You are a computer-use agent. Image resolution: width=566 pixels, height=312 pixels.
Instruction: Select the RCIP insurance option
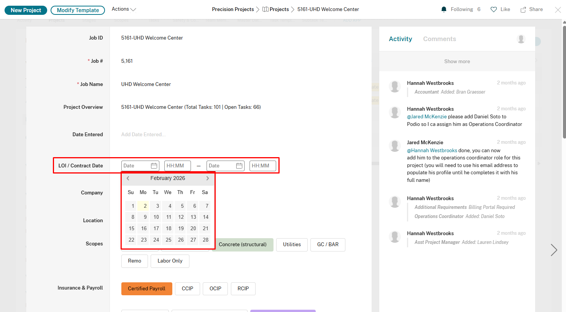tap(243, 289)
